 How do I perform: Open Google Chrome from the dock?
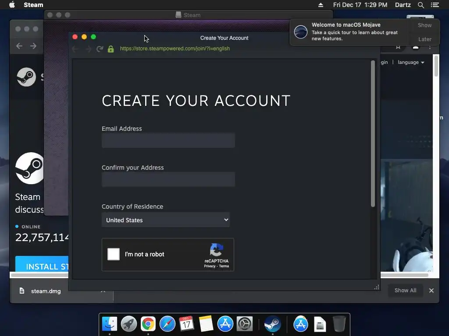(x=148, y=324)
